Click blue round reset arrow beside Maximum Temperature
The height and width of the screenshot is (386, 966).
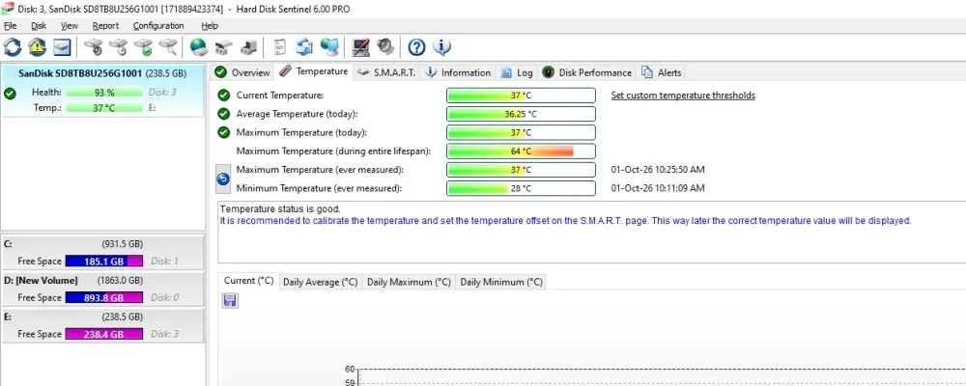[x=224, y=179]
